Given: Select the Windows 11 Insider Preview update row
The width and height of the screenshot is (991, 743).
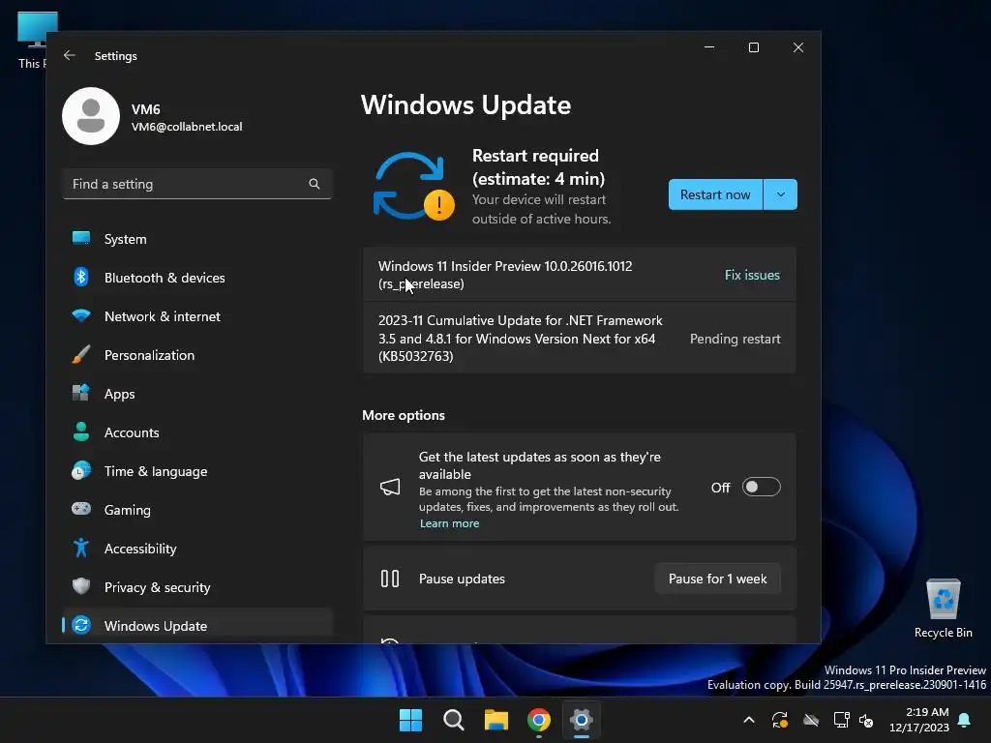Looking at the screenshot, I should click(x=579, y=275).
